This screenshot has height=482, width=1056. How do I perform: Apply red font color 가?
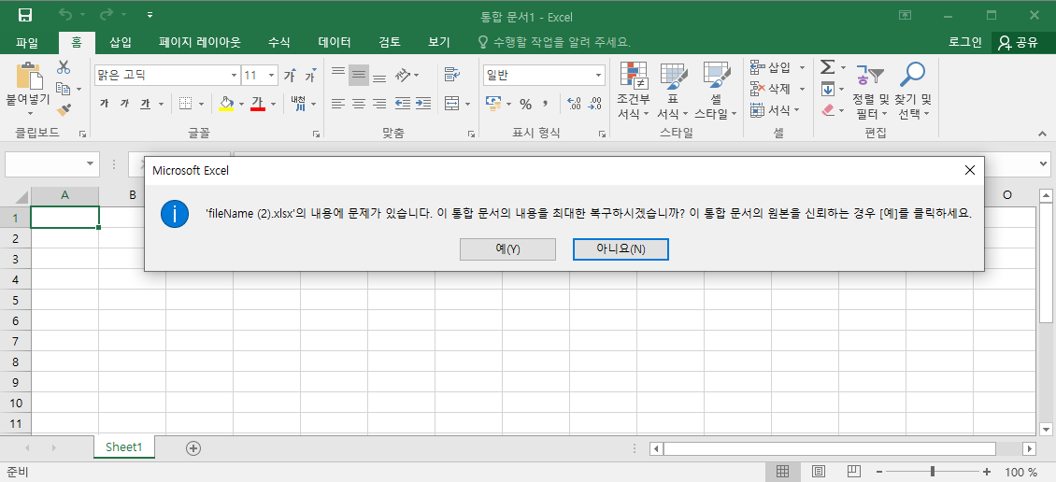[257, 104]
